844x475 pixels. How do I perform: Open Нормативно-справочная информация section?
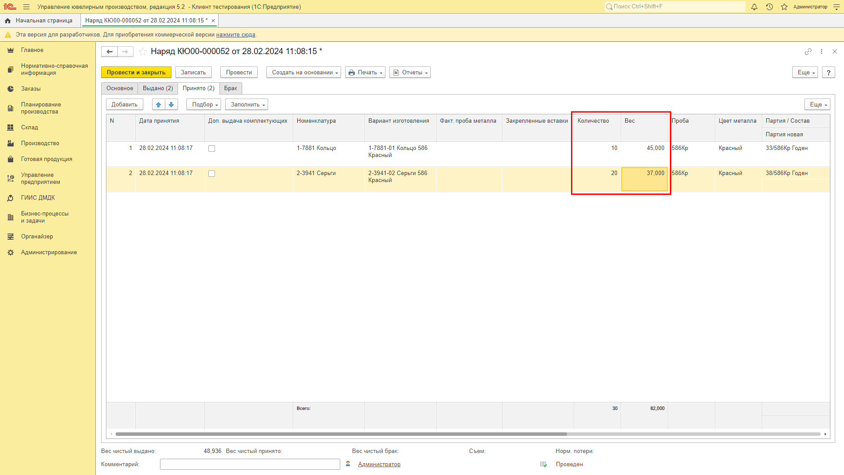coord(54,69)
